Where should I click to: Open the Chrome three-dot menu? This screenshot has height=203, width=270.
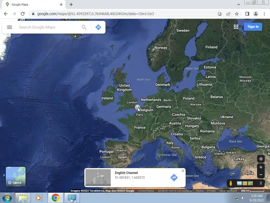[x=264, y=14]
